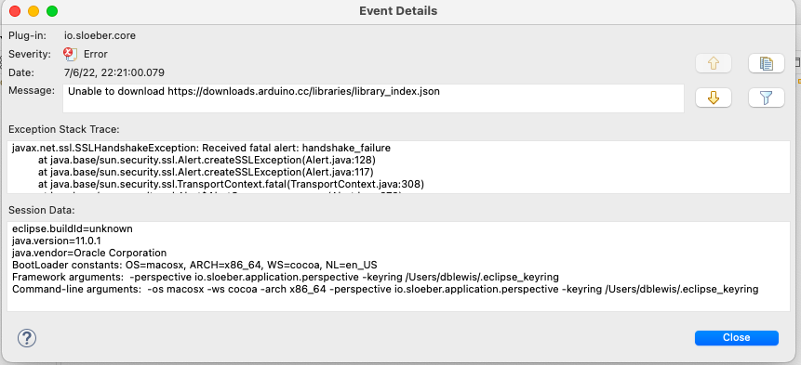
Task: Click inside the Session Data text area
Action: [398, 267]
